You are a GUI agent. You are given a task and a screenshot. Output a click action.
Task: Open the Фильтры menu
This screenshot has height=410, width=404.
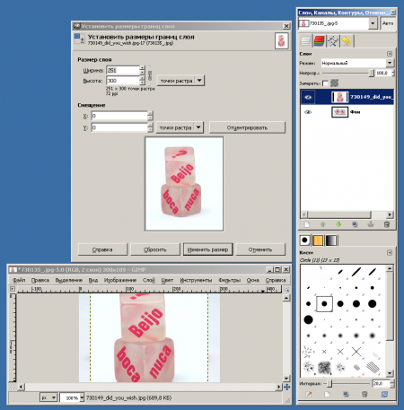[x=230, y=280]
